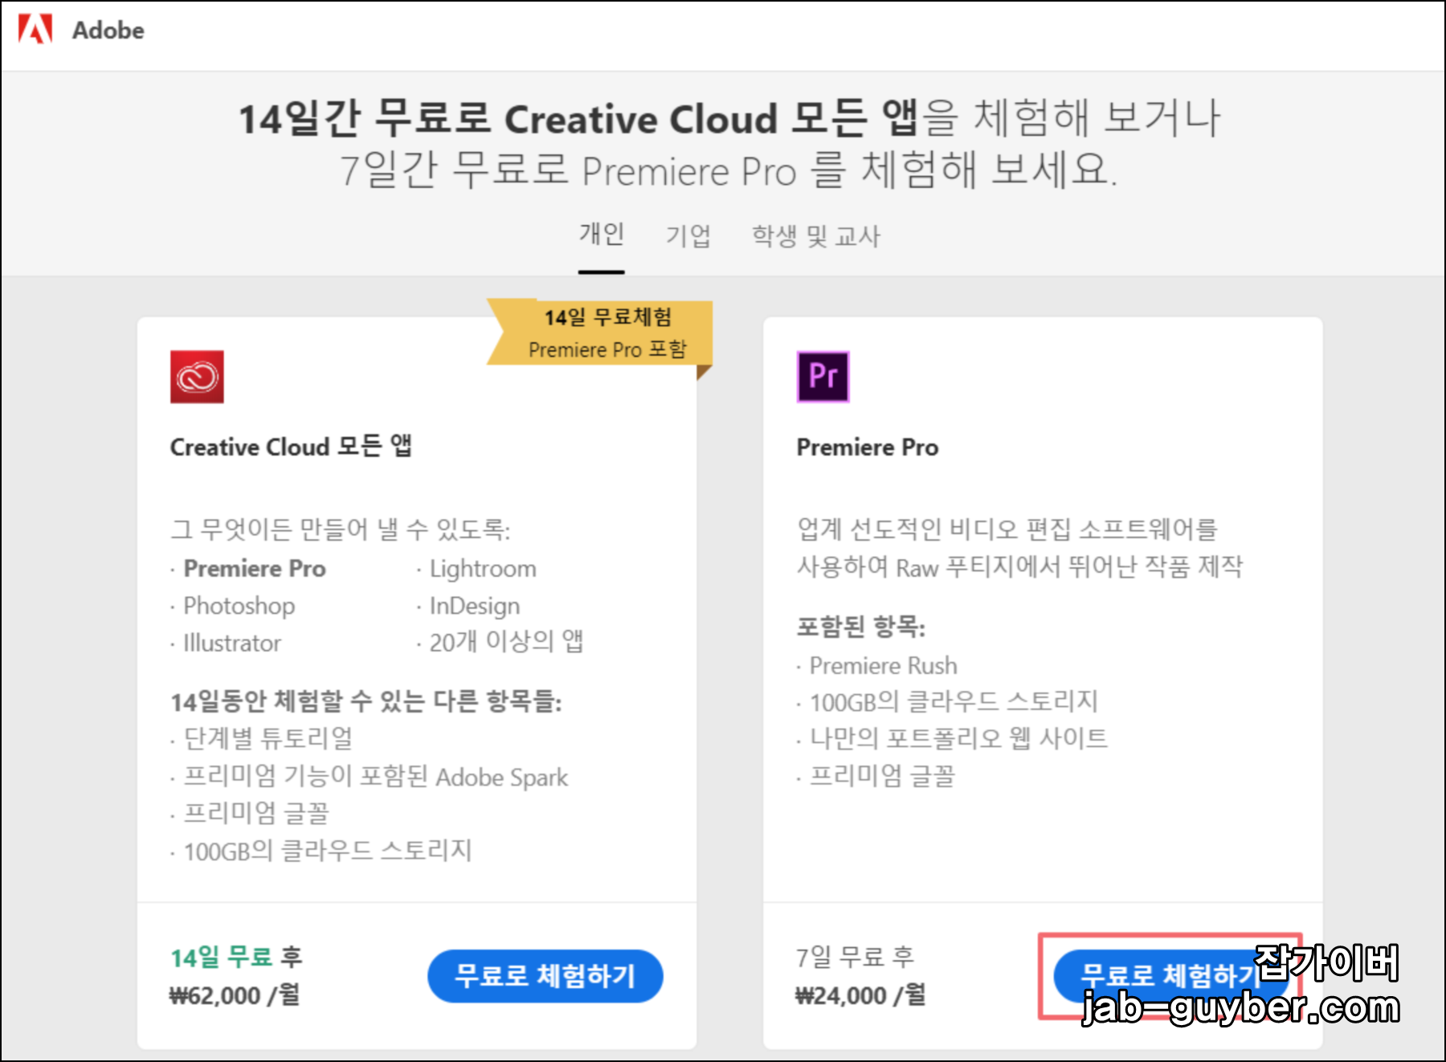Click the Creative Cloud 모든 앱 title

coord(291,446)
